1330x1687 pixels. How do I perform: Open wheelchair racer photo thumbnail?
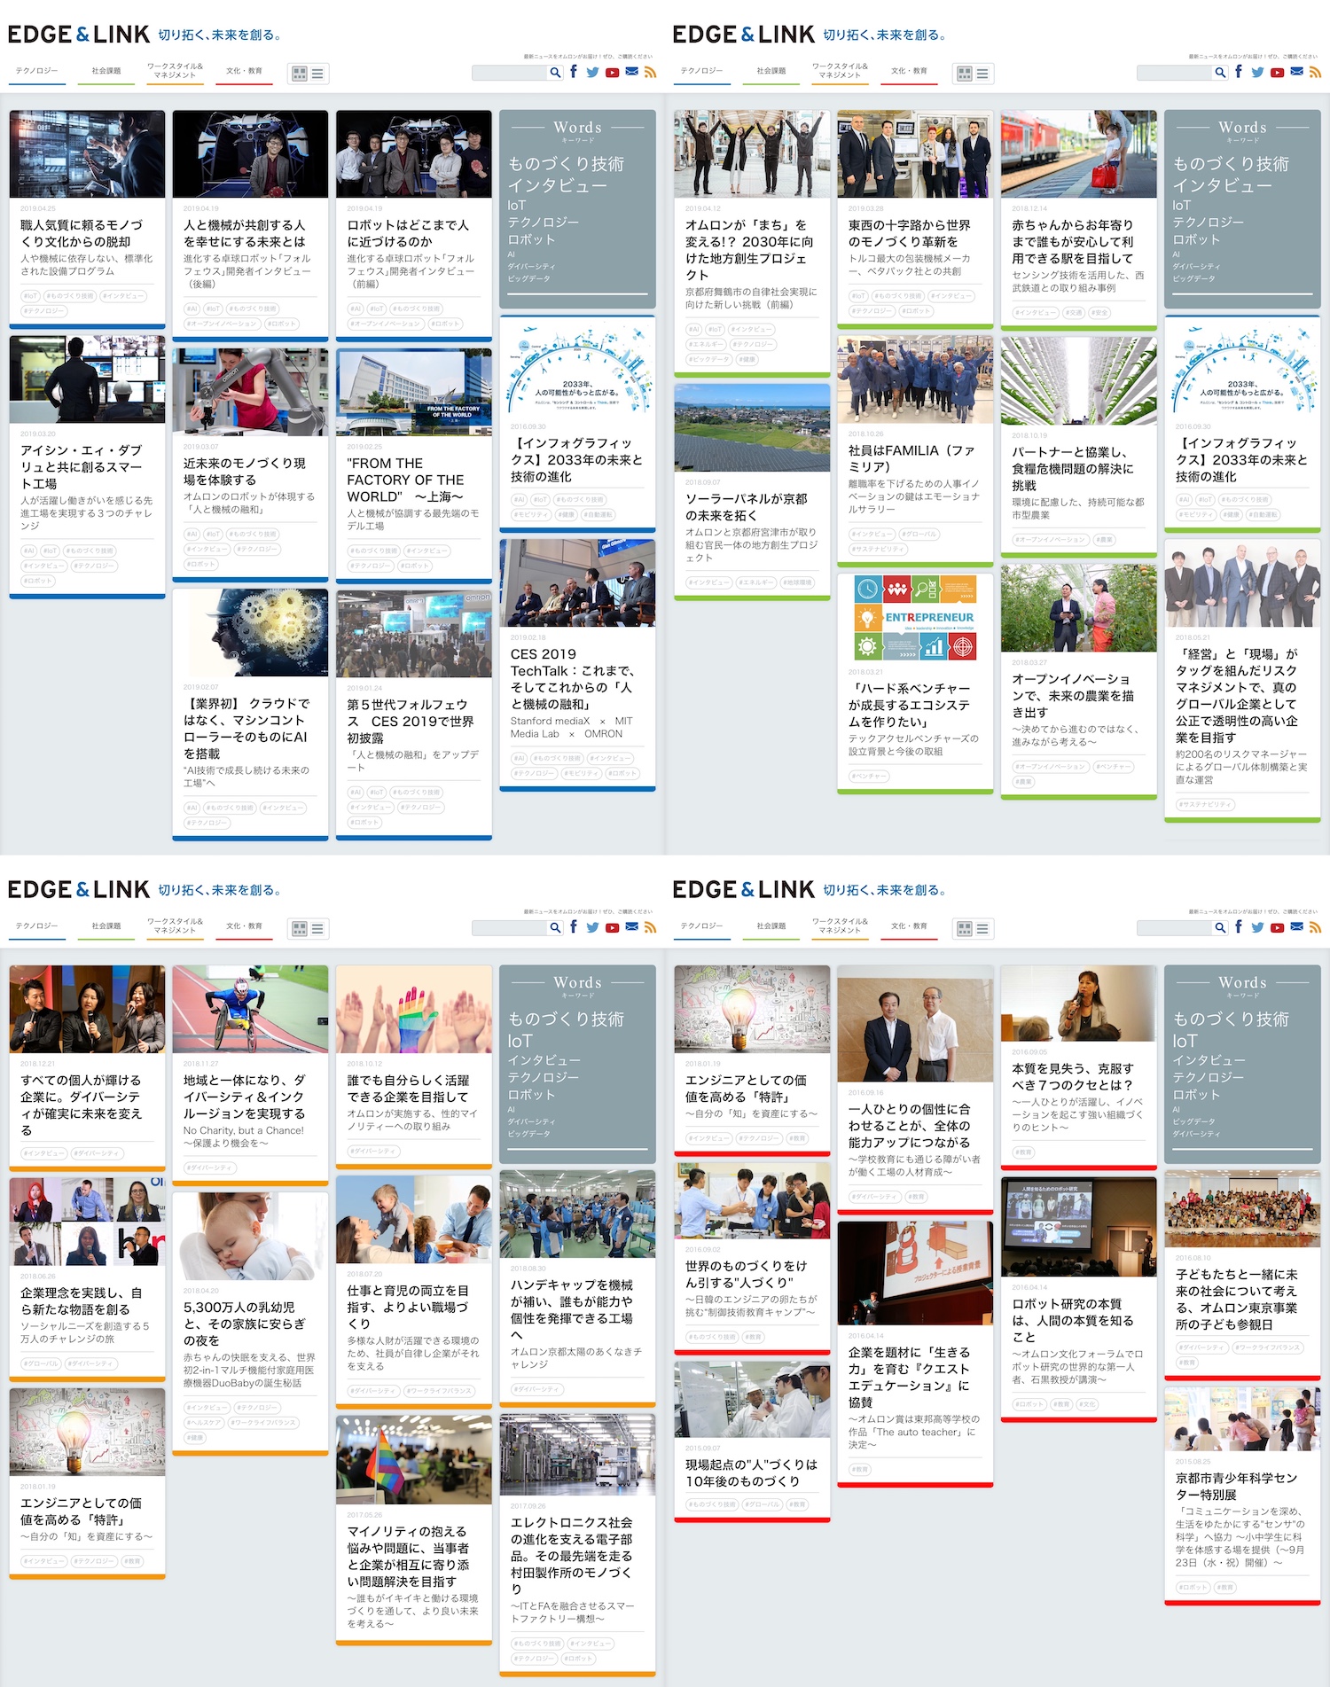pos(250,1009)
